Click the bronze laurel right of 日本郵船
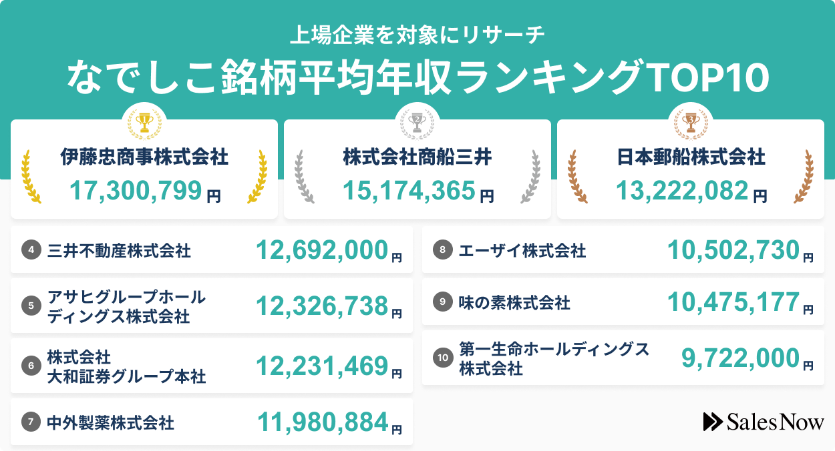This screenshot has height=451, width=835. (x=804, y=177)
